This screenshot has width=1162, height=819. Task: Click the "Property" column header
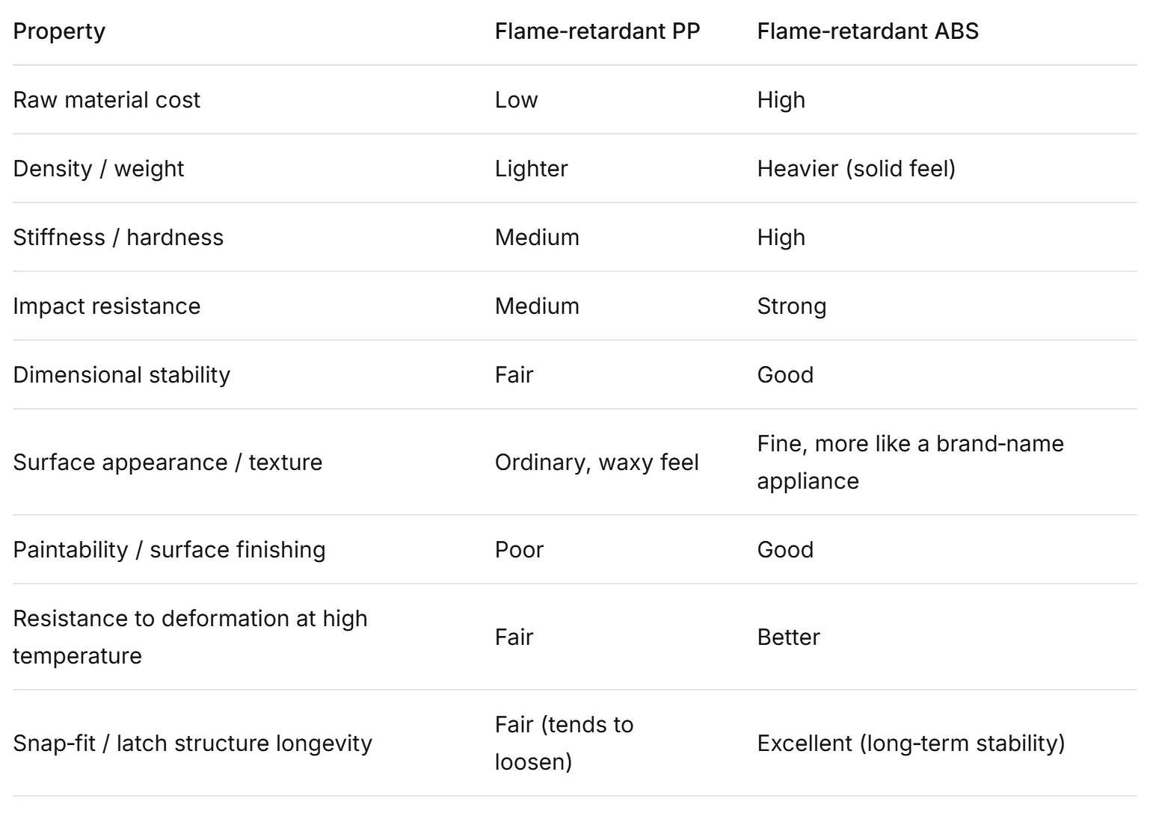click(59, 31)
